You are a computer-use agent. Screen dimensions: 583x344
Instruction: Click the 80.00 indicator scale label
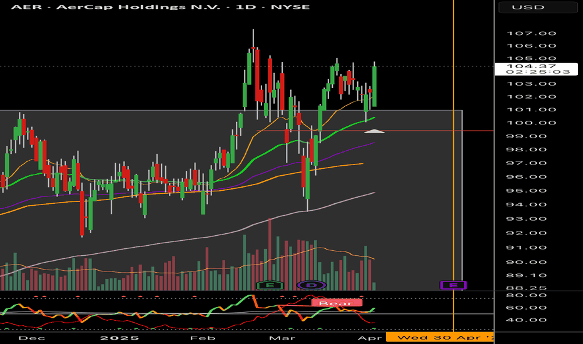pyautogui.click(x=527, y=295)
